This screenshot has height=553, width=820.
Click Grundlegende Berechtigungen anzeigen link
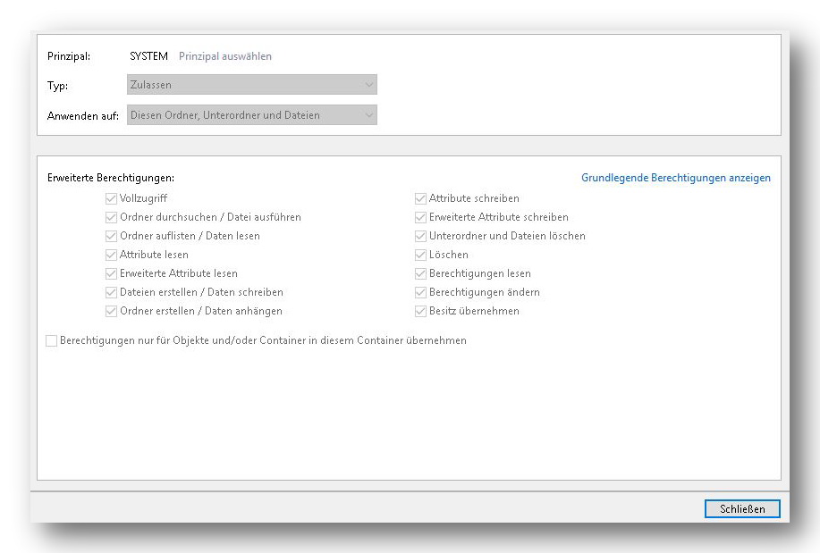pos(676,178)
